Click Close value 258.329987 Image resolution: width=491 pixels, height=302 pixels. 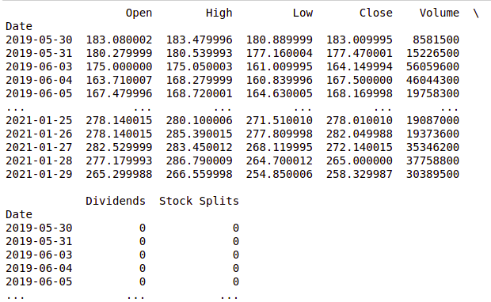tap(360, 174)
